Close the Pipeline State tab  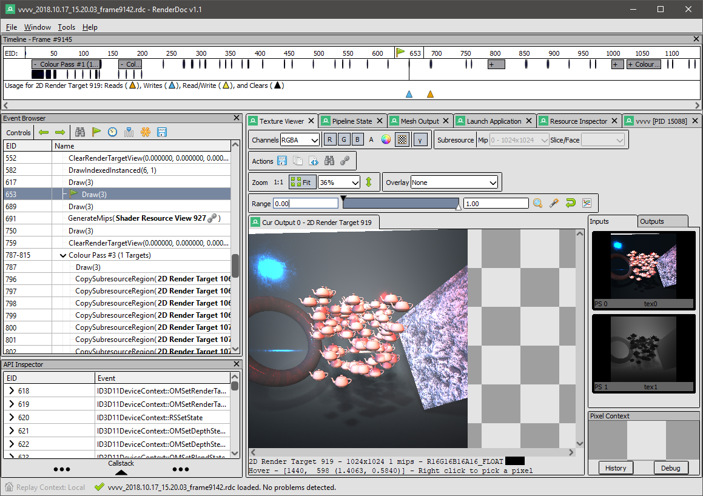click(380, 121)
